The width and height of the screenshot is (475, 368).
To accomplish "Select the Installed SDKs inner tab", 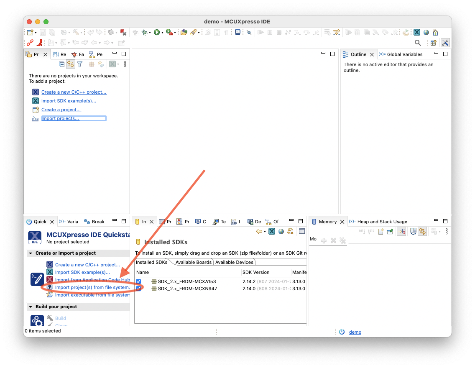I will [151, 262].
